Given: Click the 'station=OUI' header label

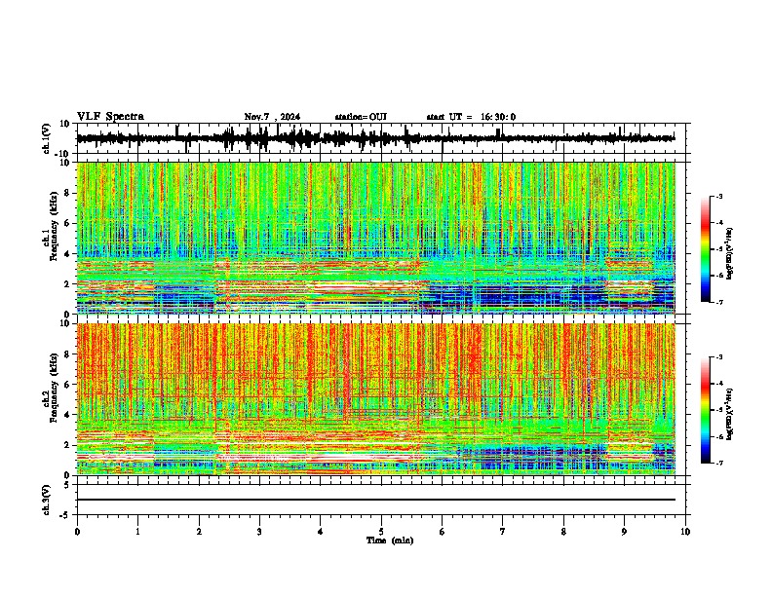Looking at the screenshot, I should click(361, 117).
